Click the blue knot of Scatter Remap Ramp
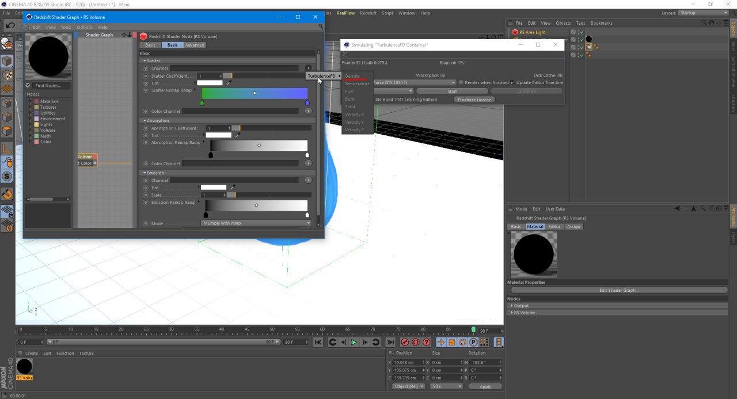The height and width of the screenshot is (399, 737). [x=307, y=102]
